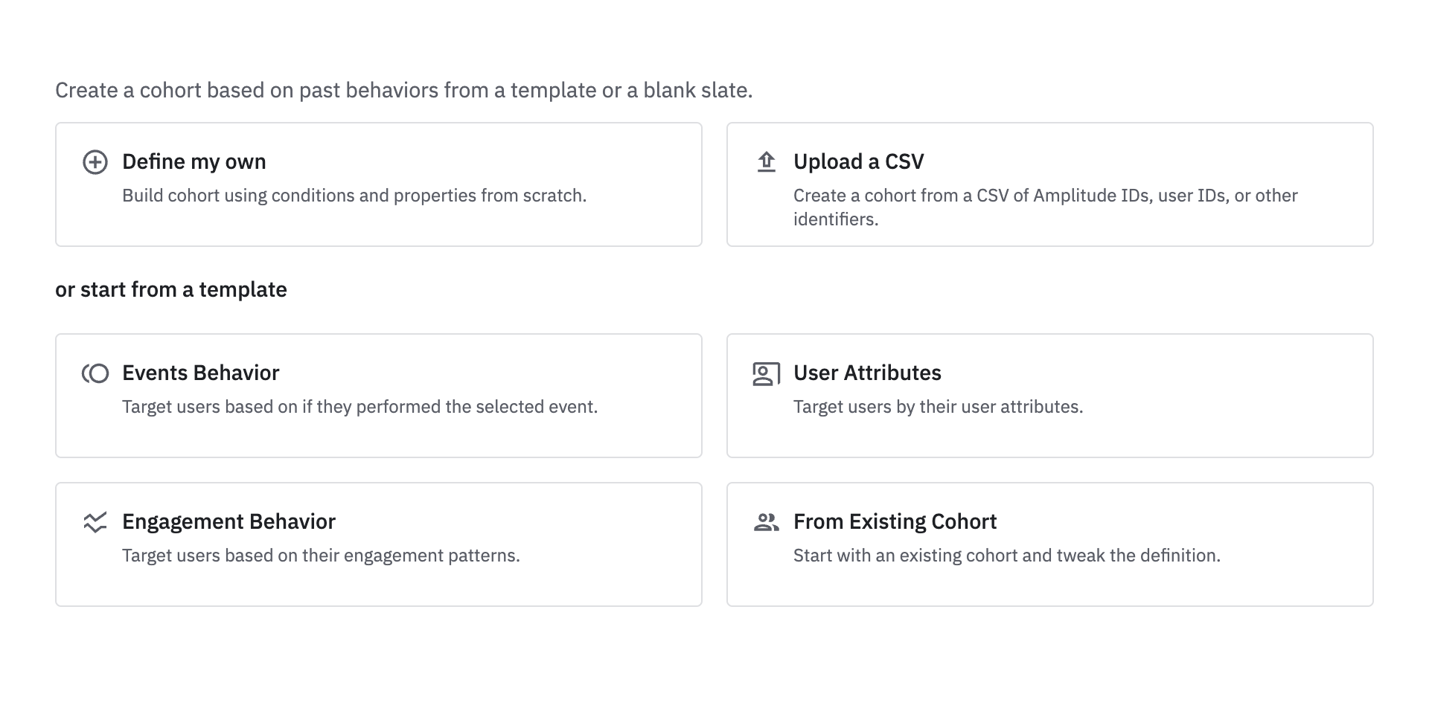Select the "Events Behavior" template title
This screenshot has height=714, width=1432.
click(x=200, y=373)
